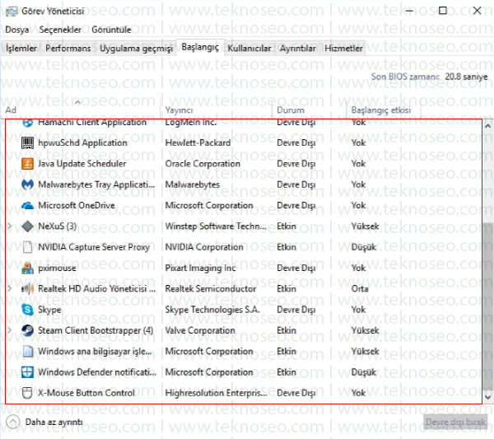Expand the Steam Client Bootstrapper (4) group
This screenshot has height=439, width=494.
point(9,330)
